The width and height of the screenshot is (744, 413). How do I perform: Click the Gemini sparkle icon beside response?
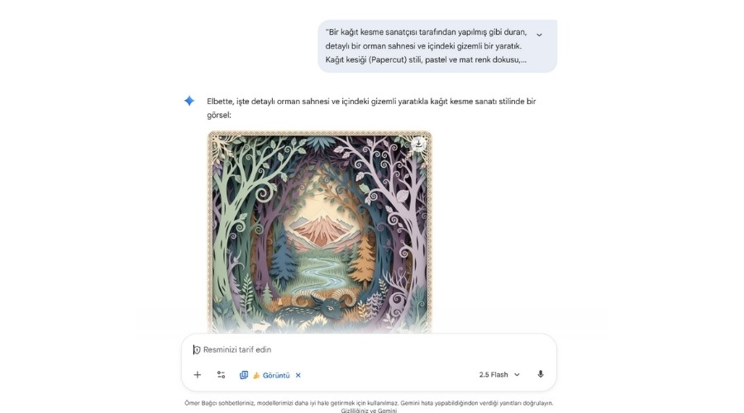click(x=189, y=101)
